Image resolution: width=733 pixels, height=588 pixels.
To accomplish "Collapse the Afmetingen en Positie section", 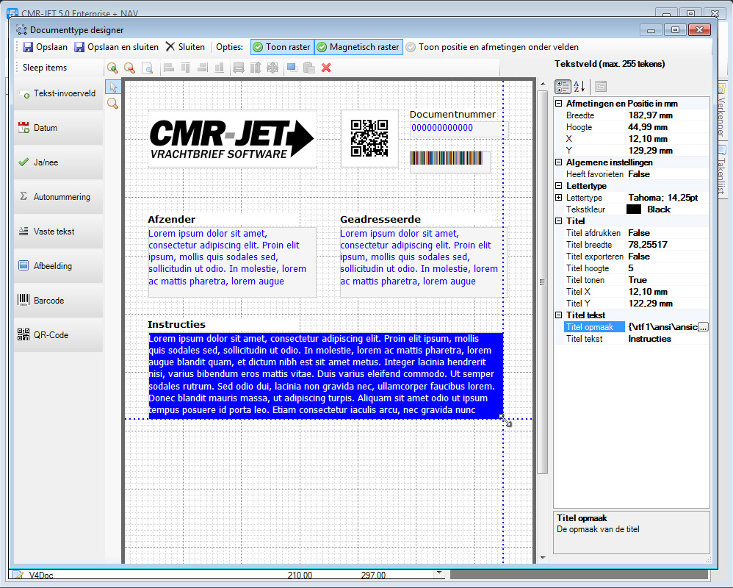I will click(559, 104).
